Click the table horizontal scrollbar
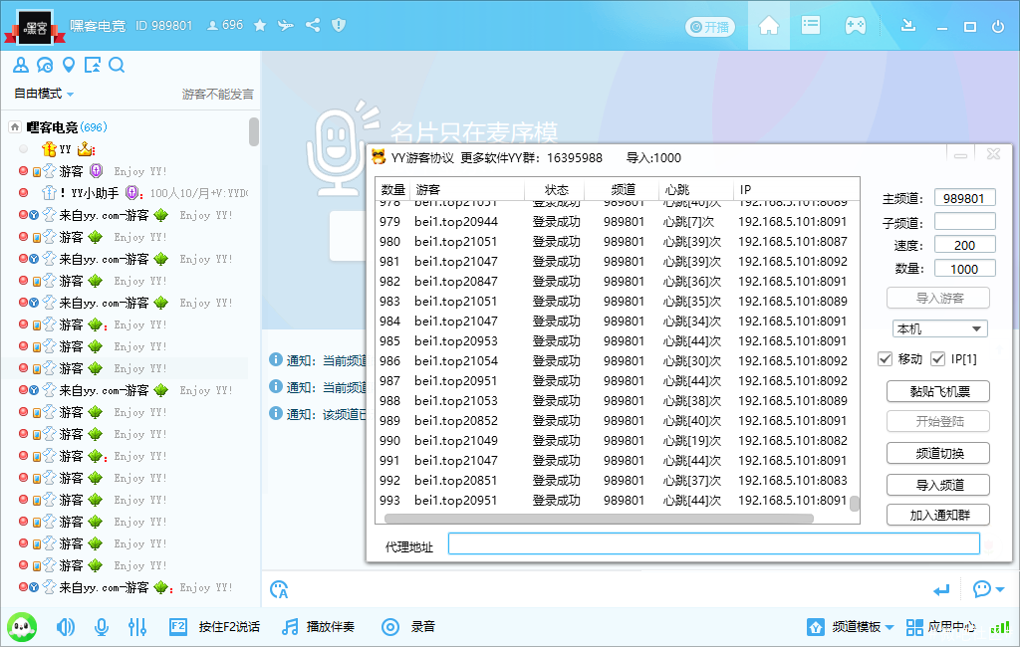Viewport: 1020px width, 647px height. point(599,519)
